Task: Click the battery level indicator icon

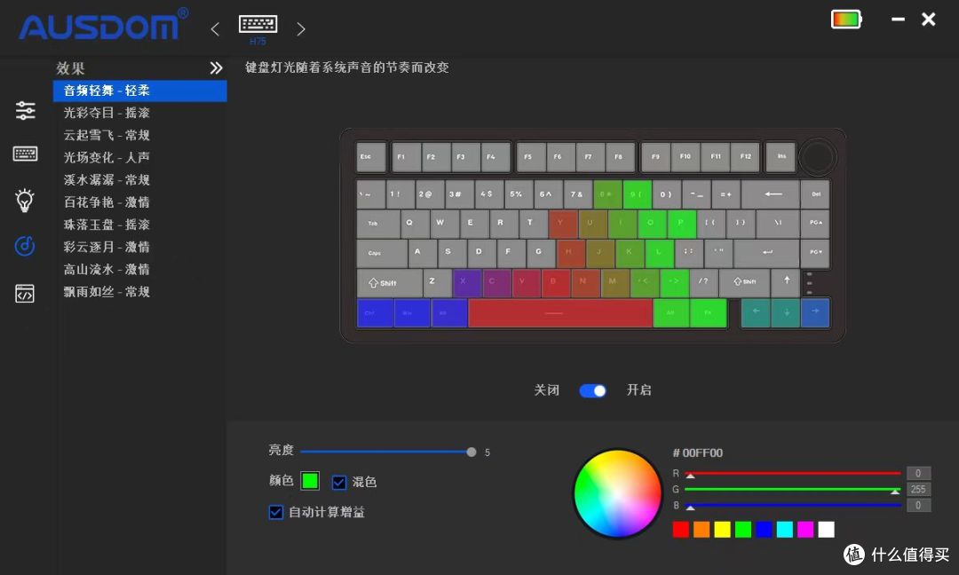Action: [x=846, y=19]
